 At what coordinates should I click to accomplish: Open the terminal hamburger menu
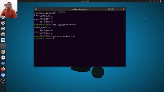click(x=113, y=9)
